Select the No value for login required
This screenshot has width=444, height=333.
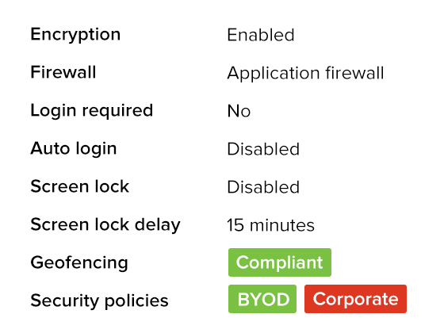click(x=239, y=111)
